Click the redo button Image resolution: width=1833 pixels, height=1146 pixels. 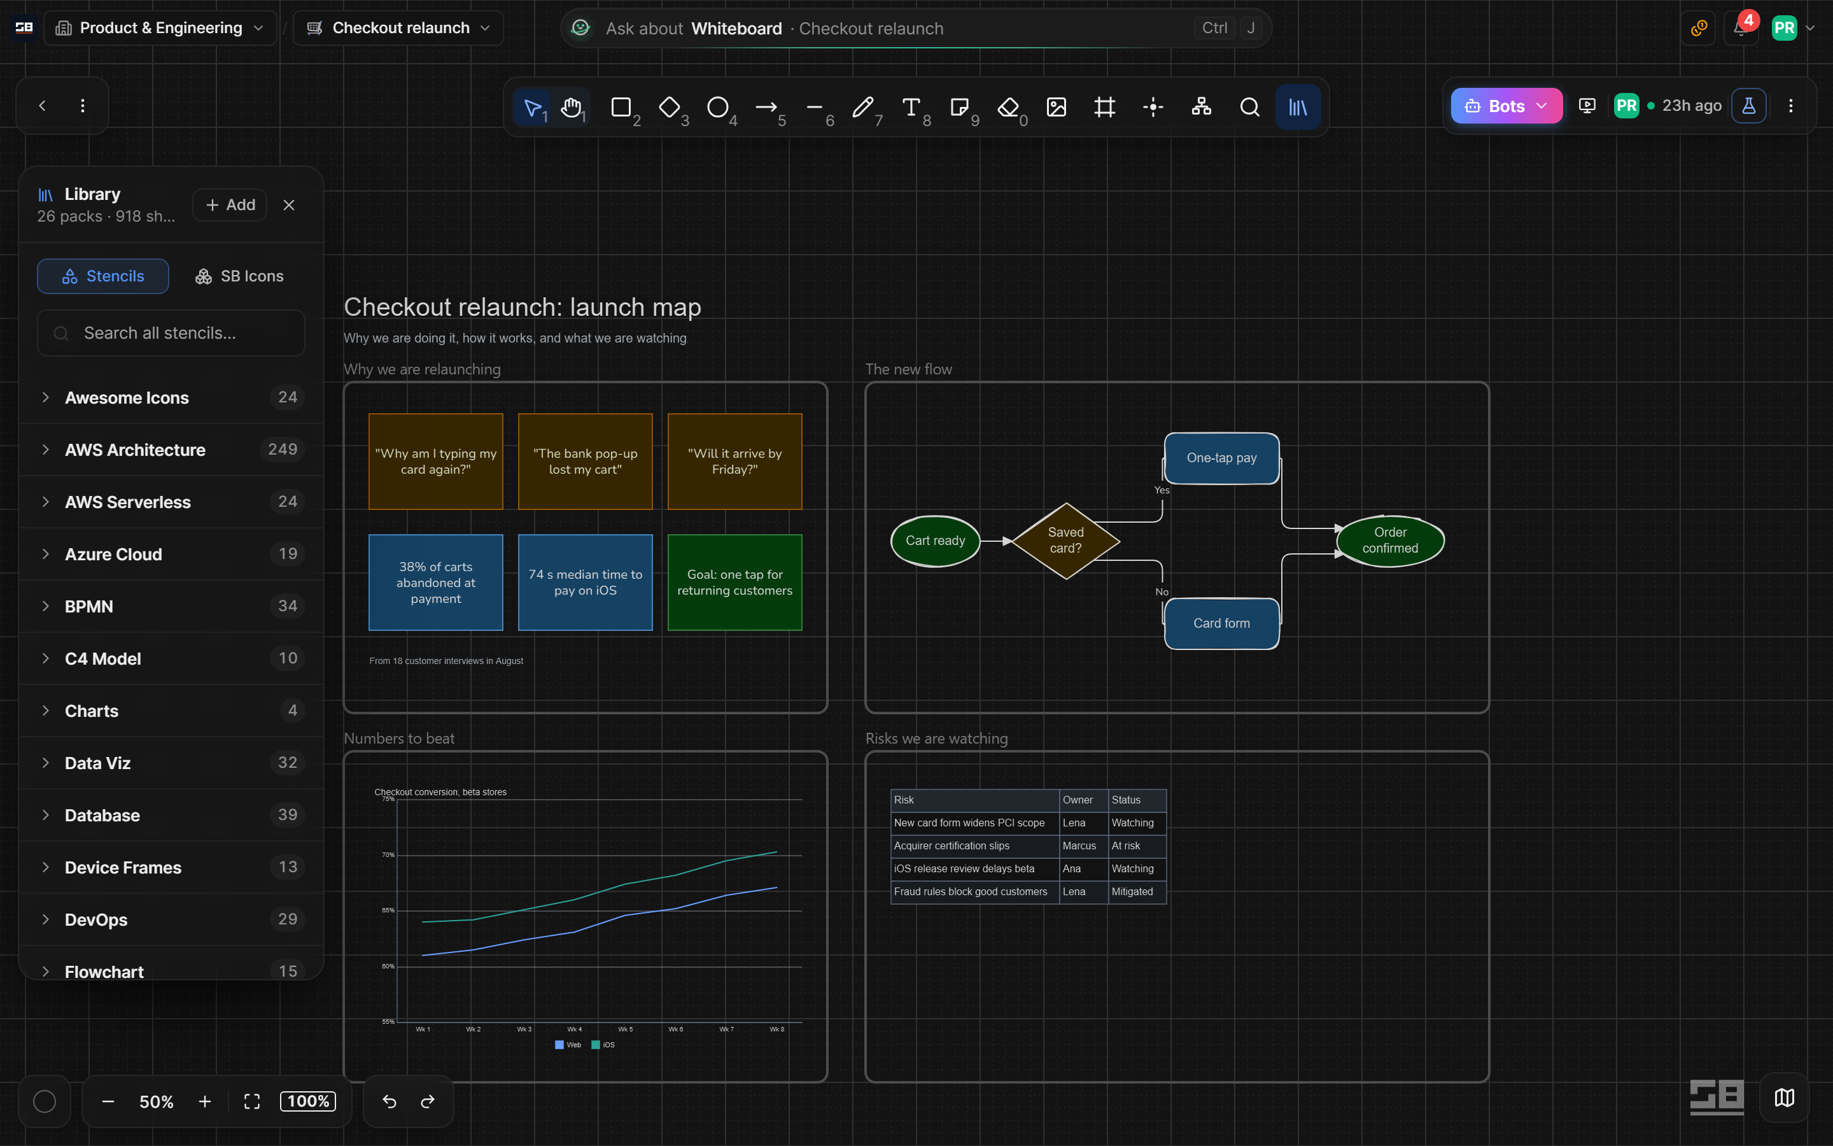tap(428, 1101)
